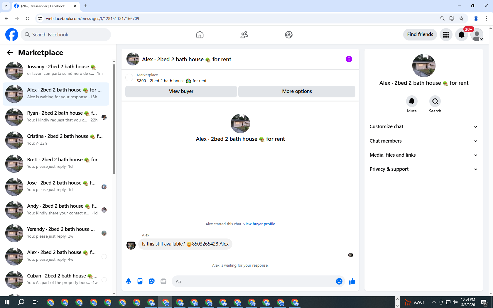Open the emoji picker in message box

pyautogui.click(x=339, y=282)
